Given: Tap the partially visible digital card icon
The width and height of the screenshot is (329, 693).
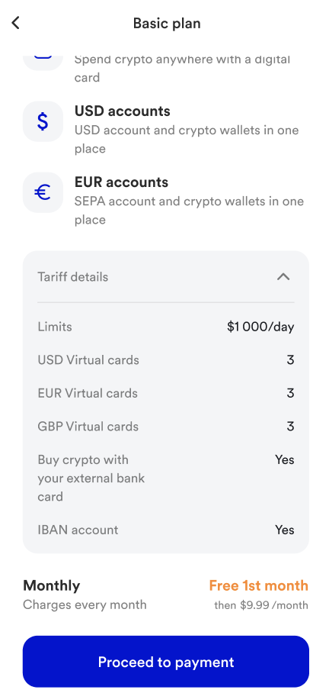Looking at the screenshot, I should tap(43, 60).
